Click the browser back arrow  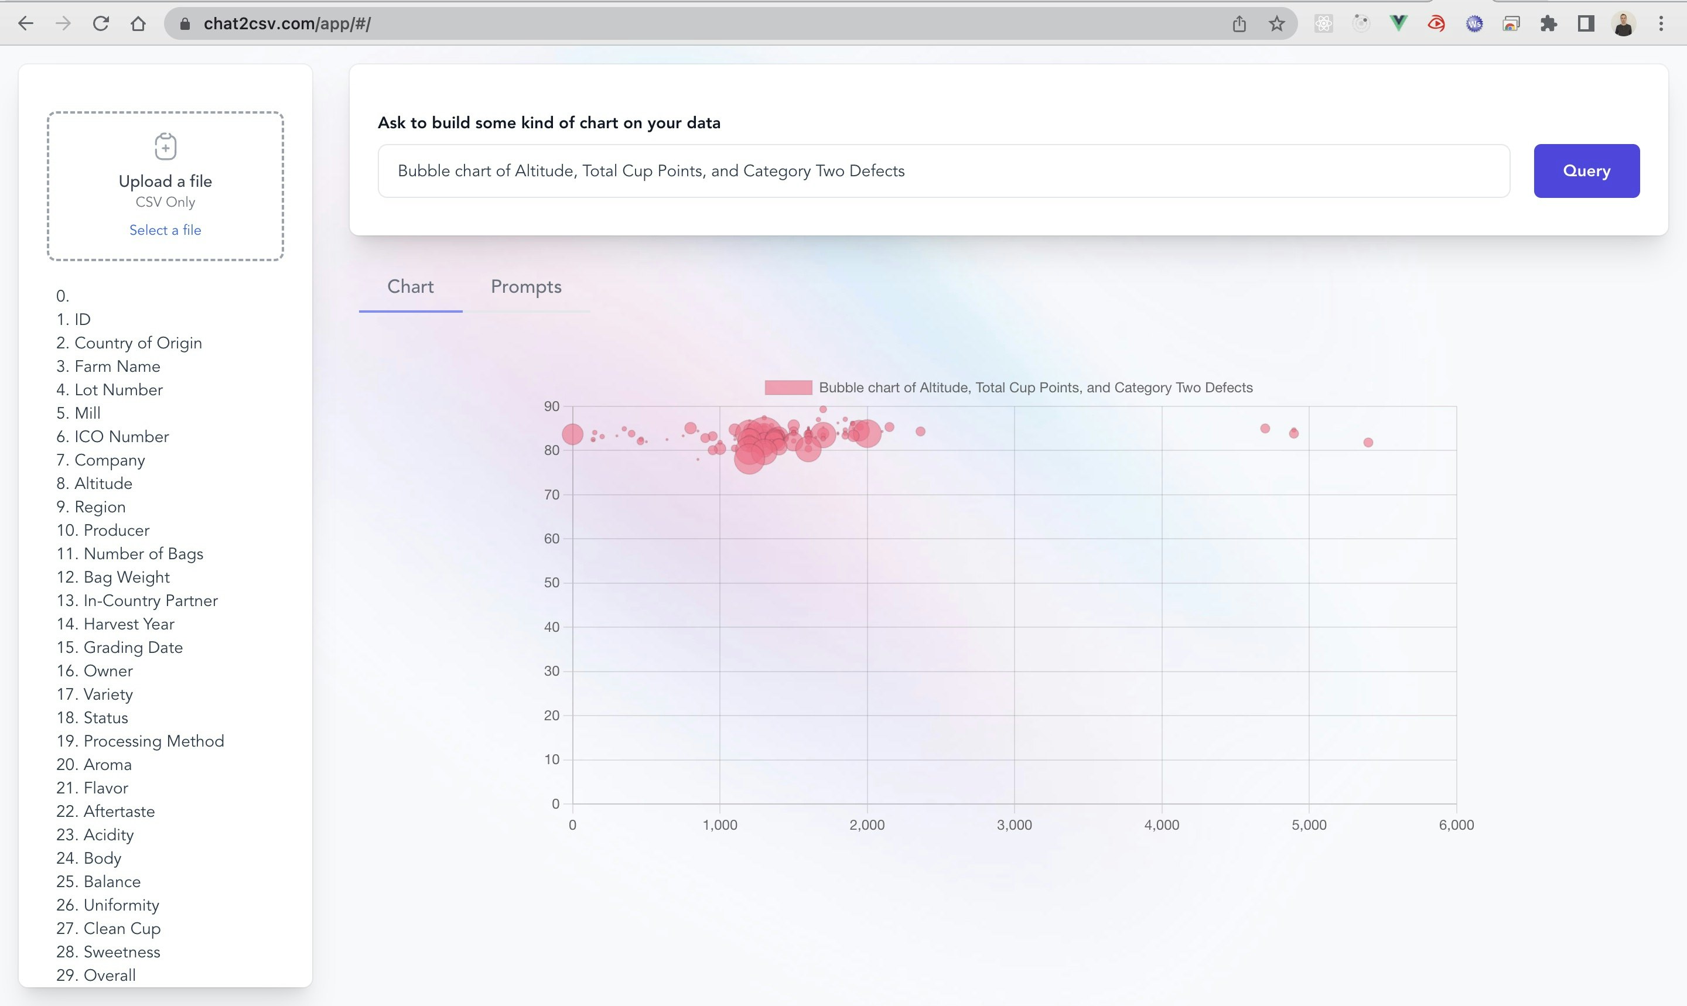pyautogui.click(x=26, y=24)
